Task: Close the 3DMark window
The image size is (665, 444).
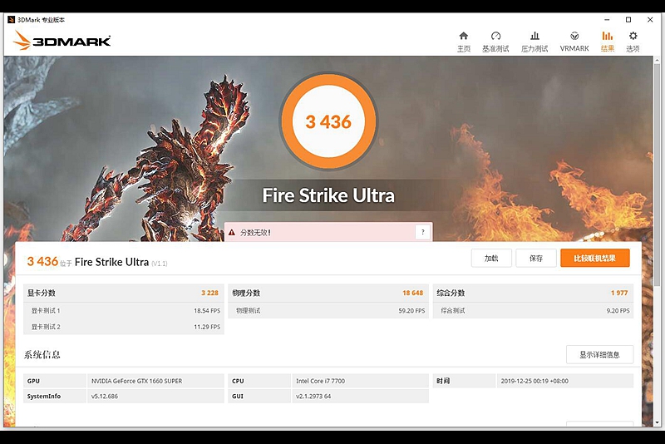Action: pos(650,19)
